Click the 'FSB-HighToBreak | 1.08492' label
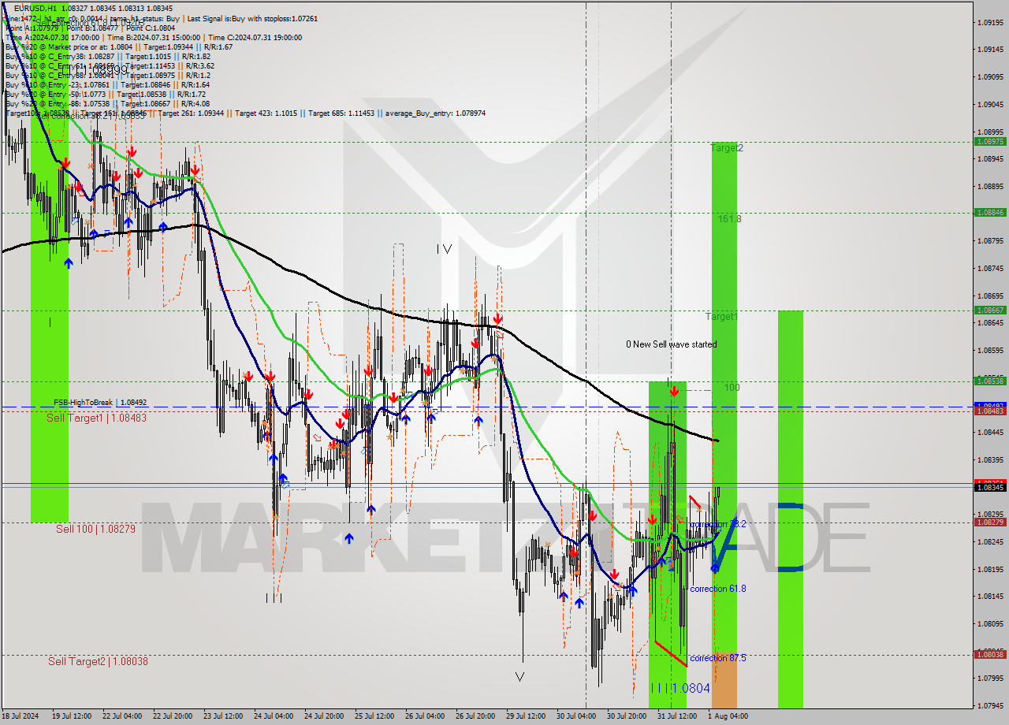1009x725 pixels. pos(100,402)
